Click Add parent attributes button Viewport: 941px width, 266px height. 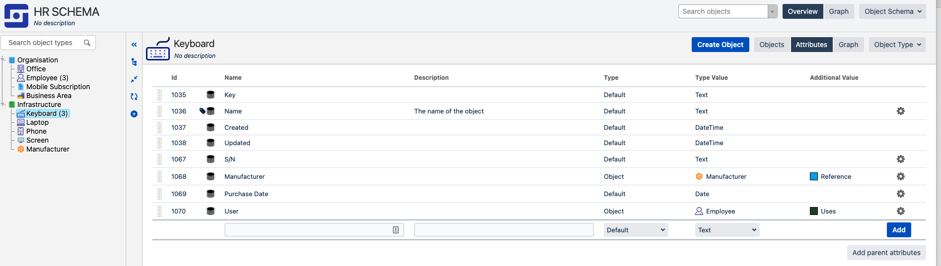(886, 253)
